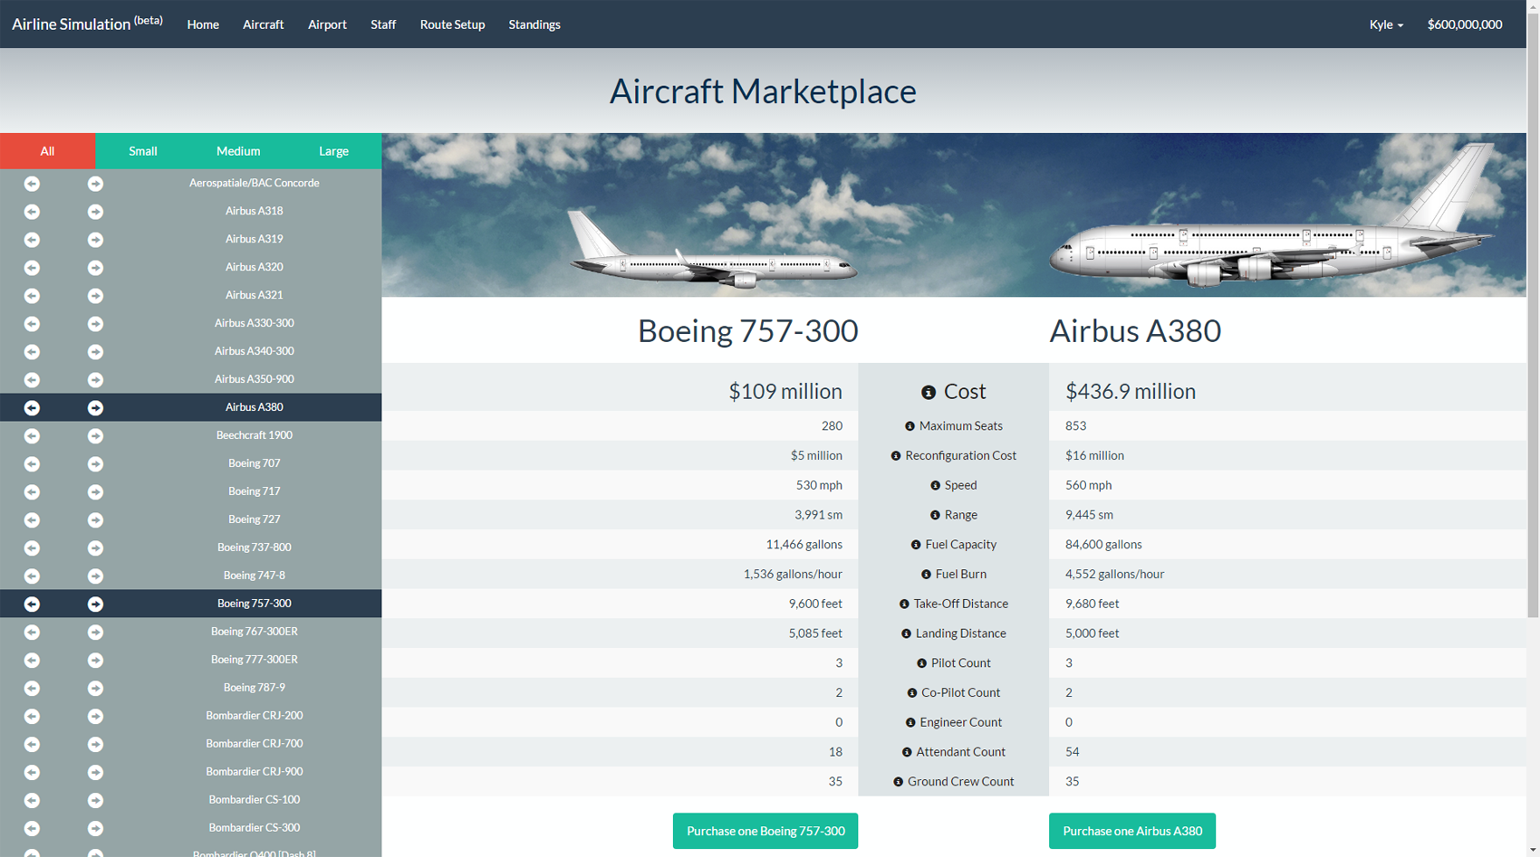The image size is (1540, 857).
Task: Click left arrow for Boeing 747-8
Action: click(x=32, y=576)
